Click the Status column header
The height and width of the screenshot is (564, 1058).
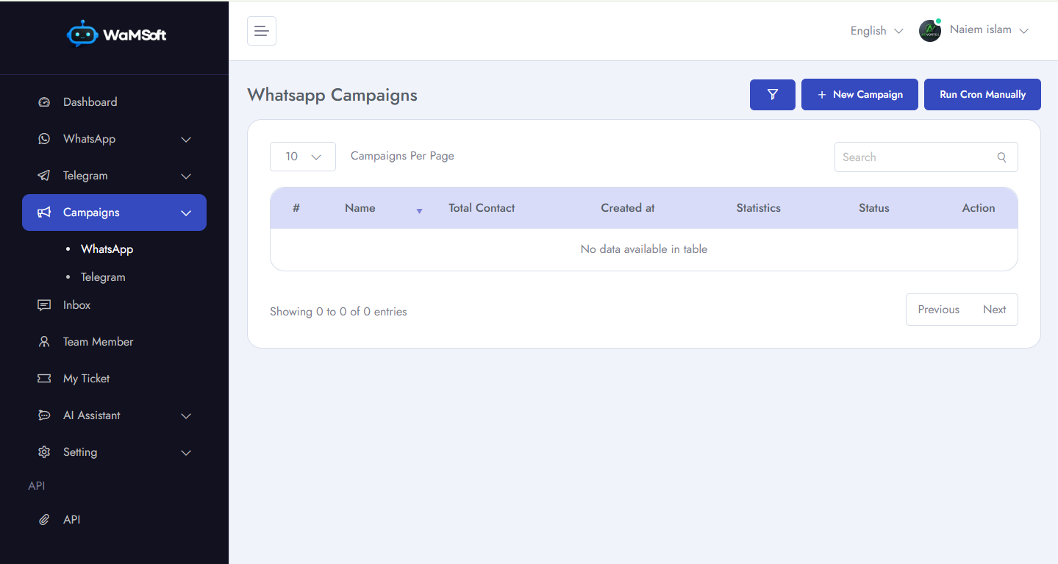coord(873,208)
